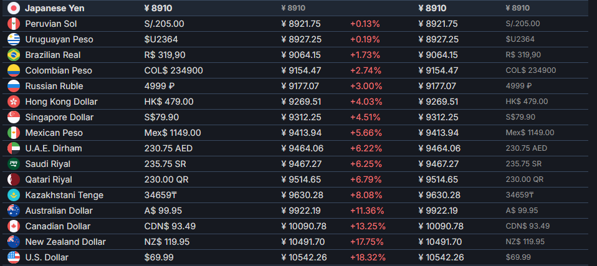Select the Australian Dollar row name
Screen dimensions: 597x266
(x=59, y=211)
